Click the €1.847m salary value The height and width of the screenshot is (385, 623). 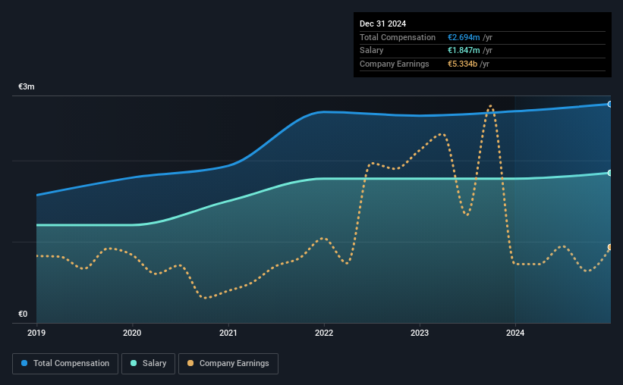[464, 51]
